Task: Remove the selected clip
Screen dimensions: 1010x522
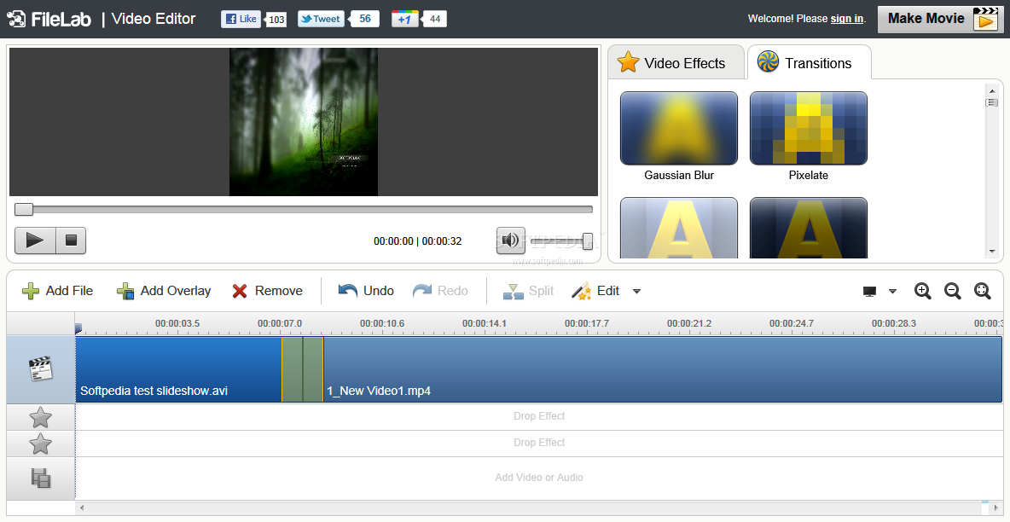Action: (x=267, y=291)
